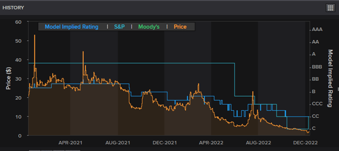This screenshot has height=151, width=339.
Task: Click the vertical Model Implied Rating axis title
Action: [330, 78]
